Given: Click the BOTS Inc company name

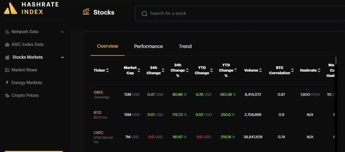Looking at the screenshot, I should (x=101, y=118).
